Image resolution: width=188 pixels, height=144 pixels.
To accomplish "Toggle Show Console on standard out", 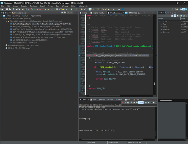I will pos(140,103).
